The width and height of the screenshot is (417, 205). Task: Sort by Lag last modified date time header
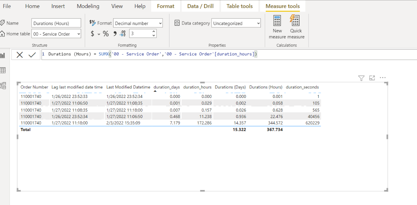[77, 87]
